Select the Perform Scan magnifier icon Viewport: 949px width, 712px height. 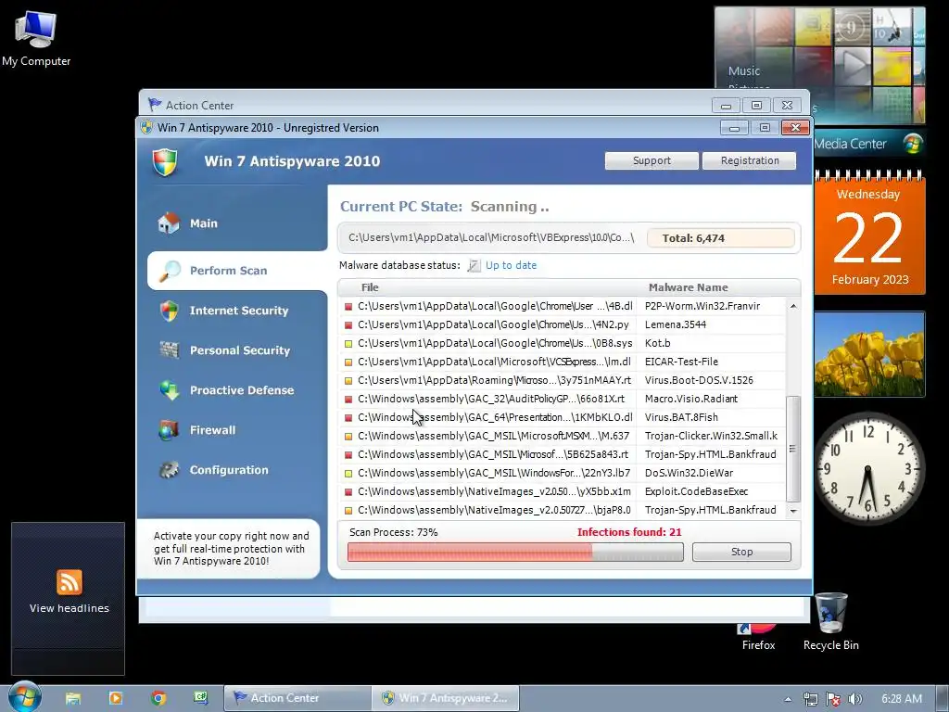tap(171, 271)
